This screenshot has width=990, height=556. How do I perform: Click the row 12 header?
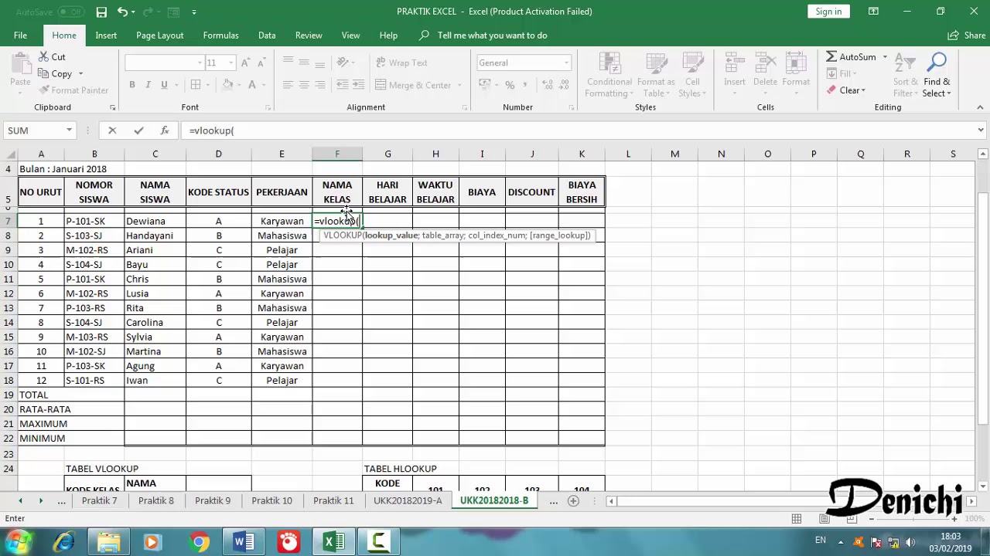pyautogui.click(x=9, y=293)
